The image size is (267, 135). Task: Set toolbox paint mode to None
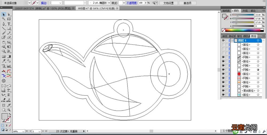pyautogui.click(x=10, y=125)
